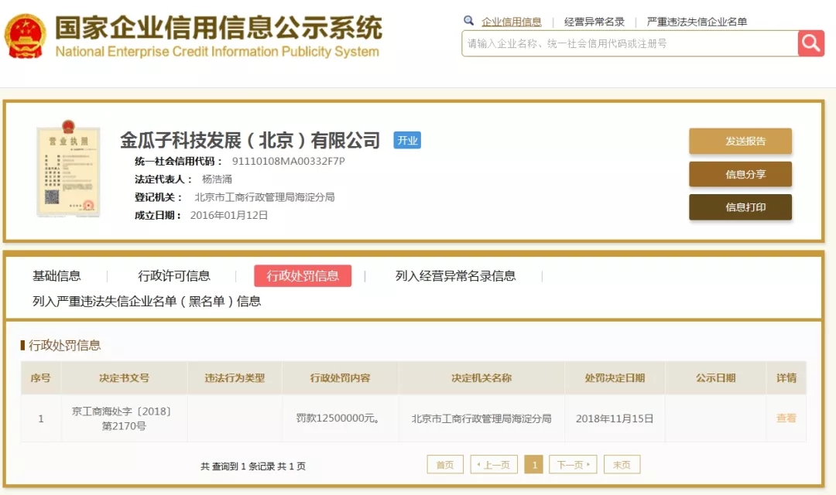
Task: Open the 列入严重违法失信企业名单(黑名单)信息 tab
Action: 146,302
